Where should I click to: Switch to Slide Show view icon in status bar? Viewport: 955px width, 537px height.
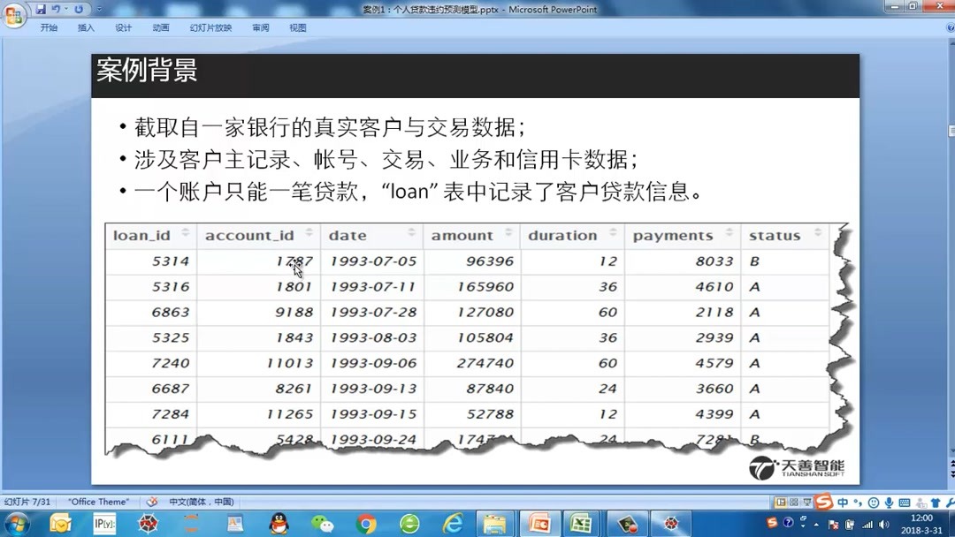click(806, 501)
